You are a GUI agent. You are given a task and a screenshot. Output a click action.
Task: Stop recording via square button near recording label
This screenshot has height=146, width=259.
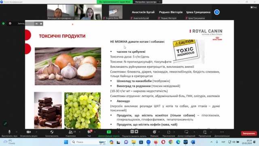tap(41, 24)
